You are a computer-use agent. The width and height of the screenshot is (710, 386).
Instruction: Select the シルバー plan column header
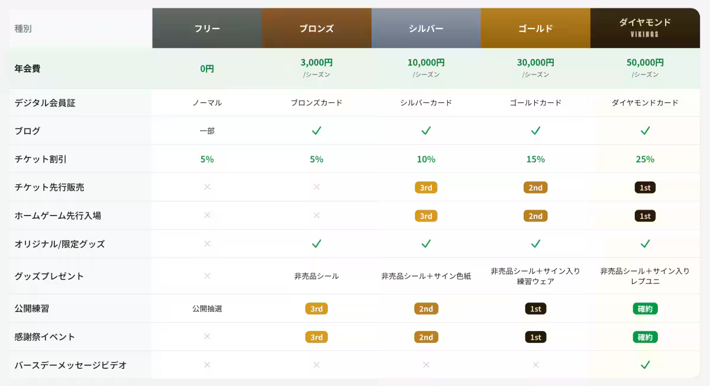(x=426, y=28)
